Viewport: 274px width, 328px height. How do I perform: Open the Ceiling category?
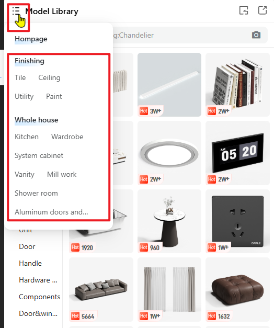pyautogui.click(x=49, y=77)
